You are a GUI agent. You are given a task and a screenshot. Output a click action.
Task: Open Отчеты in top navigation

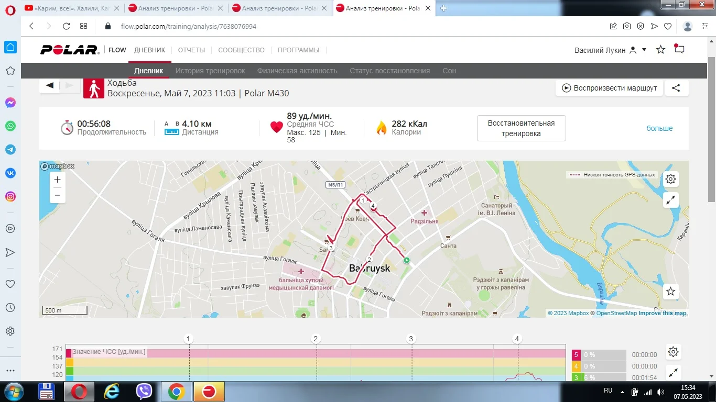[x=191, y=50]
